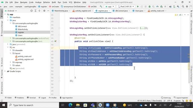Open the Event Log
193x108 pixels.
(x=166, y=97)
